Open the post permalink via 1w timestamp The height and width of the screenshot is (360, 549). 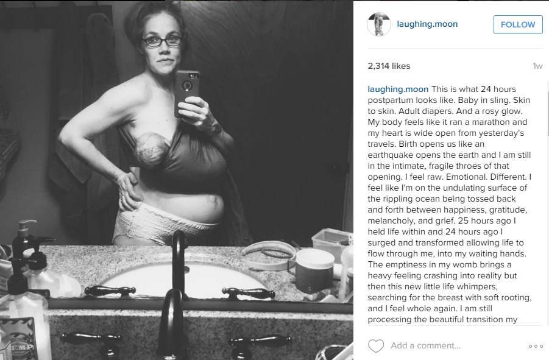click(537, 66)
